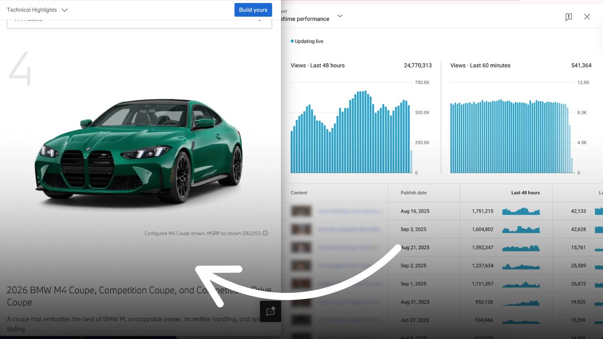
Task: Click the Aug 31, 2025 publish date
Action: point(415,302)
